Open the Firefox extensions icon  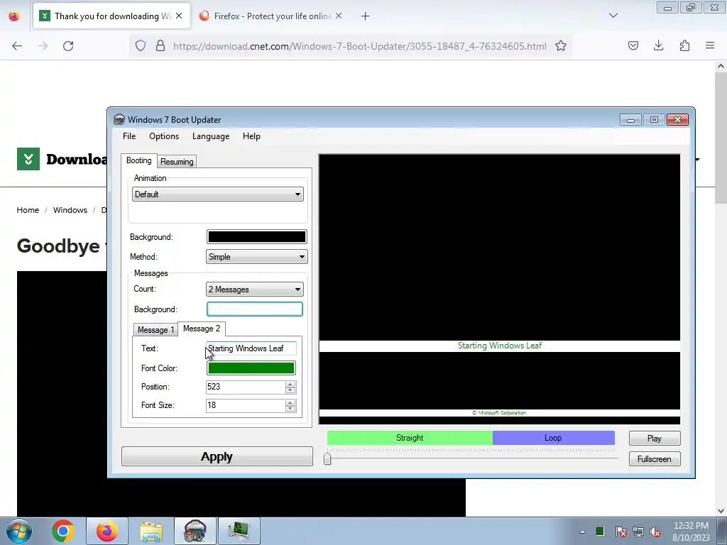coord(684,45)
